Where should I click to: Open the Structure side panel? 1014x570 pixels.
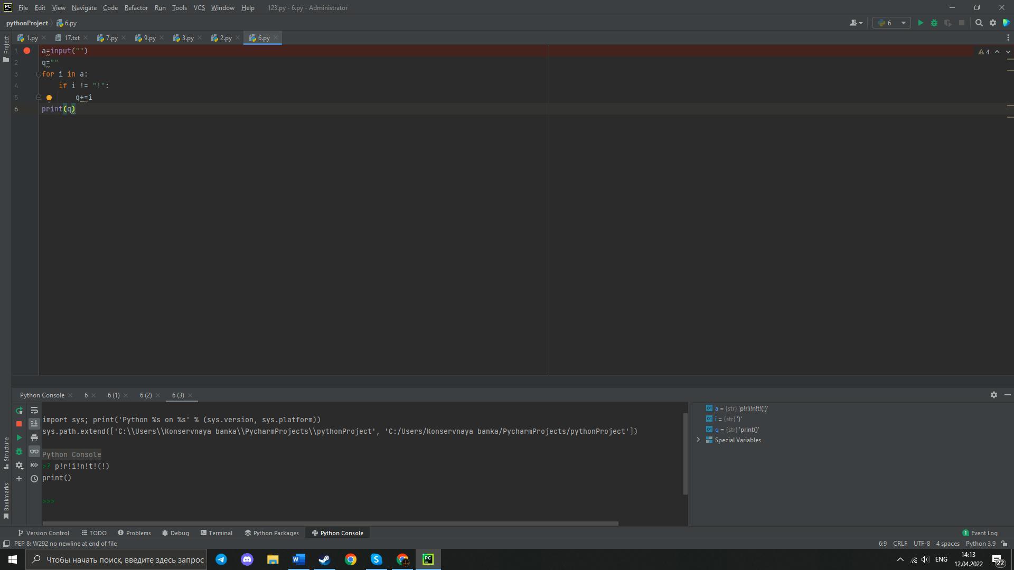[x=6, y=453]
